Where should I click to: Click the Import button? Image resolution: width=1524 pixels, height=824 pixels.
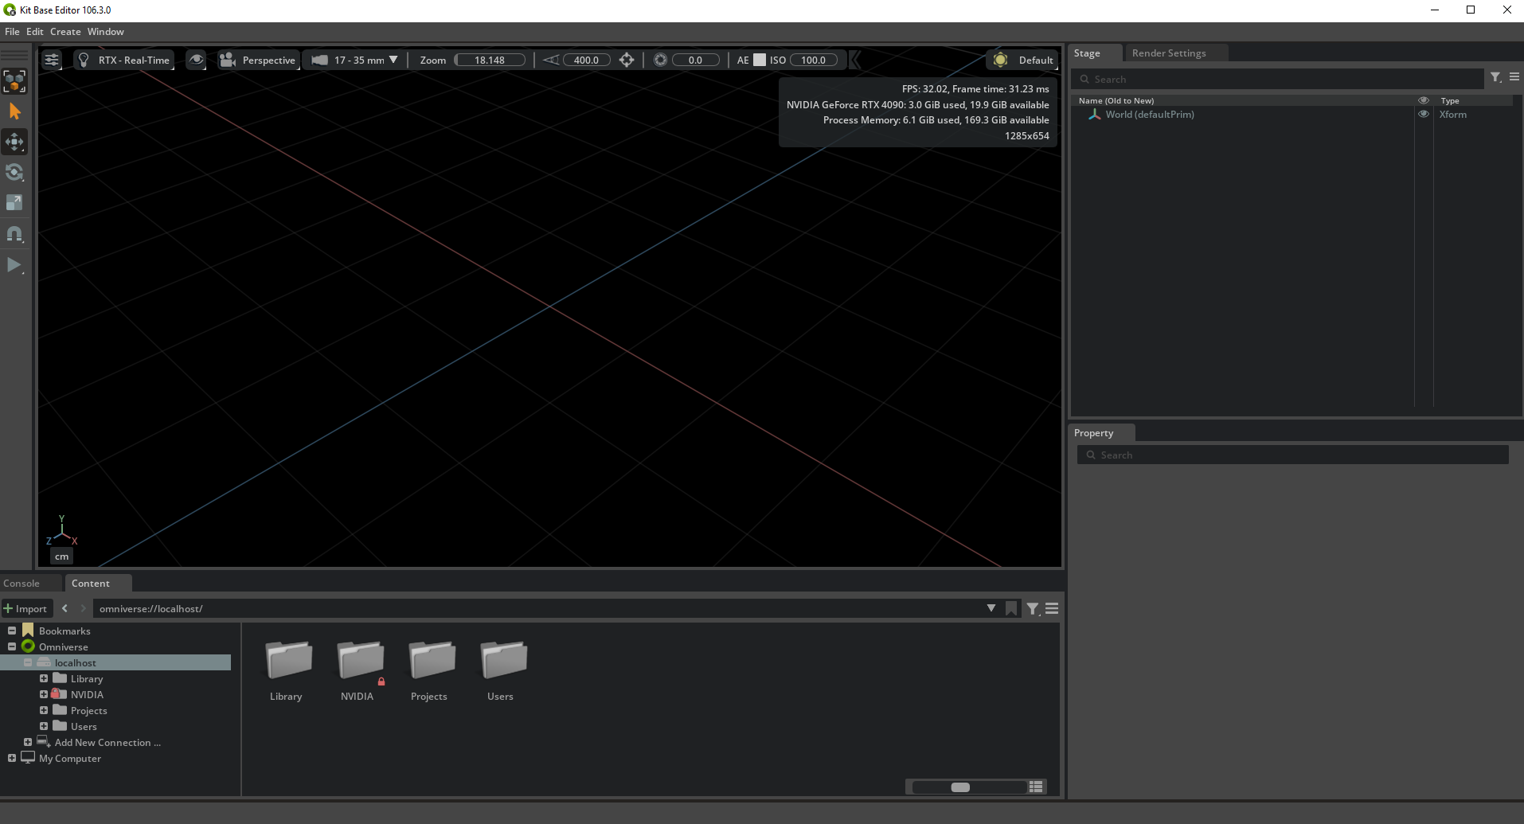pos(26,607)
